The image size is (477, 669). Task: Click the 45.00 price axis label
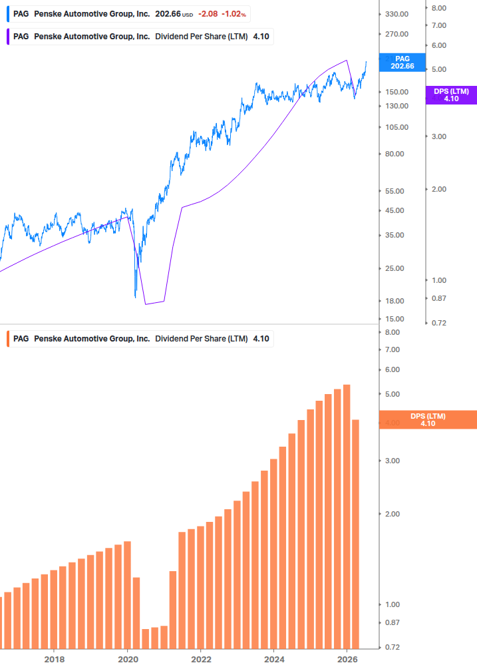coord(395,210)
